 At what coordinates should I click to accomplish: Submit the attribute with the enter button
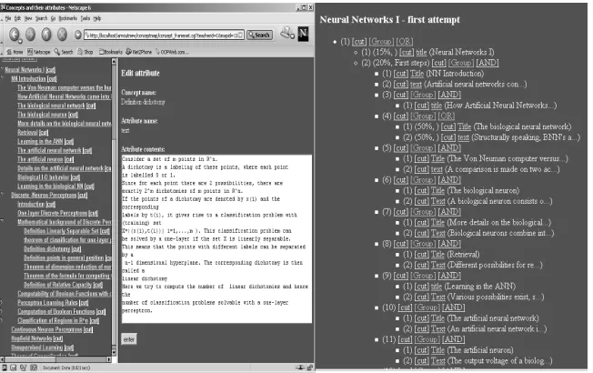128,339
